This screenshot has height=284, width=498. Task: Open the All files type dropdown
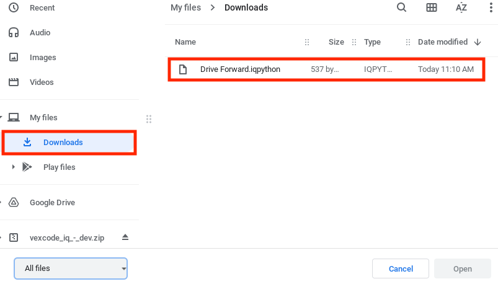(71, 268)
